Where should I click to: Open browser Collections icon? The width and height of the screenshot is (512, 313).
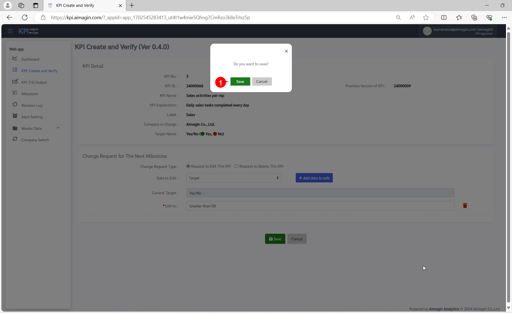click(x=474, y=18)
